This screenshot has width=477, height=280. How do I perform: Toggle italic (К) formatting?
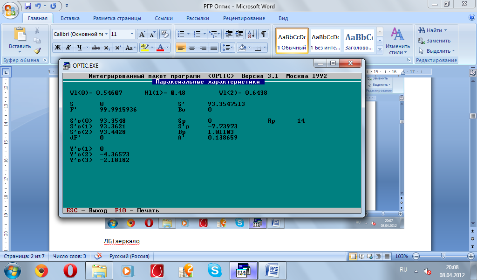[x=68, y=48]
